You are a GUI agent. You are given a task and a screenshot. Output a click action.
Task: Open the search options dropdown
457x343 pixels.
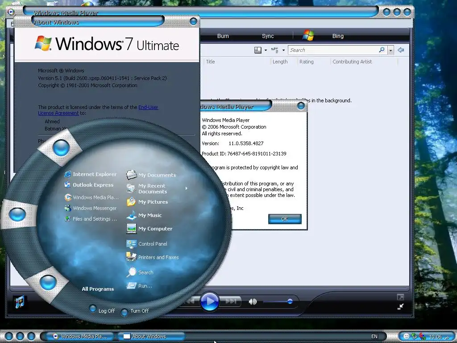pyautogui.click(x=391, y=50)
